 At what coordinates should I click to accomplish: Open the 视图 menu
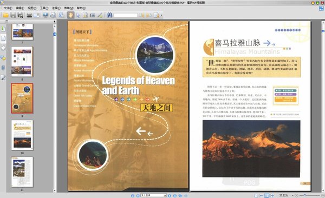(x=32, y=8)
